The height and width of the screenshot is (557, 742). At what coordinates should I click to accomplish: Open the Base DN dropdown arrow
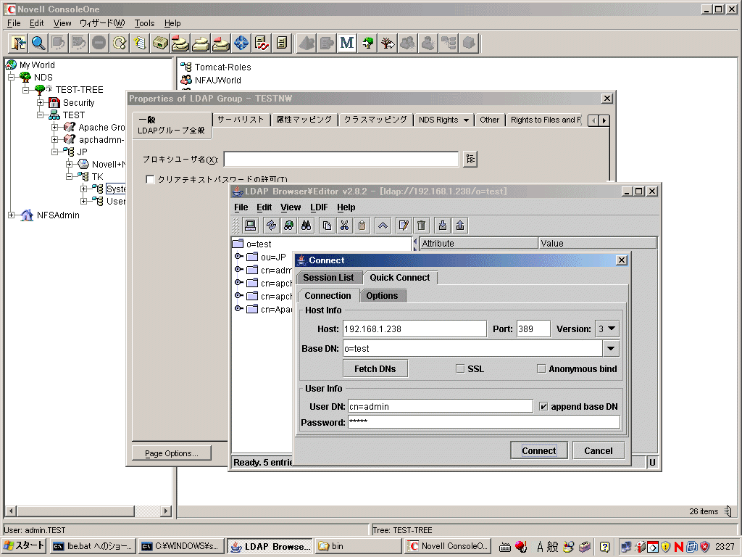(611, 349)
